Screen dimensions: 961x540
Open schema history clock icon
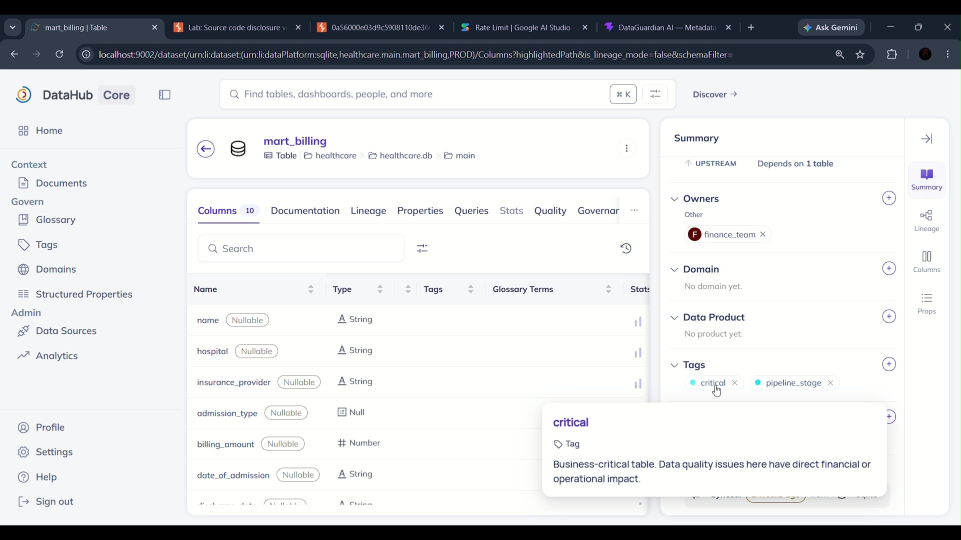click(x=626, y=248)
